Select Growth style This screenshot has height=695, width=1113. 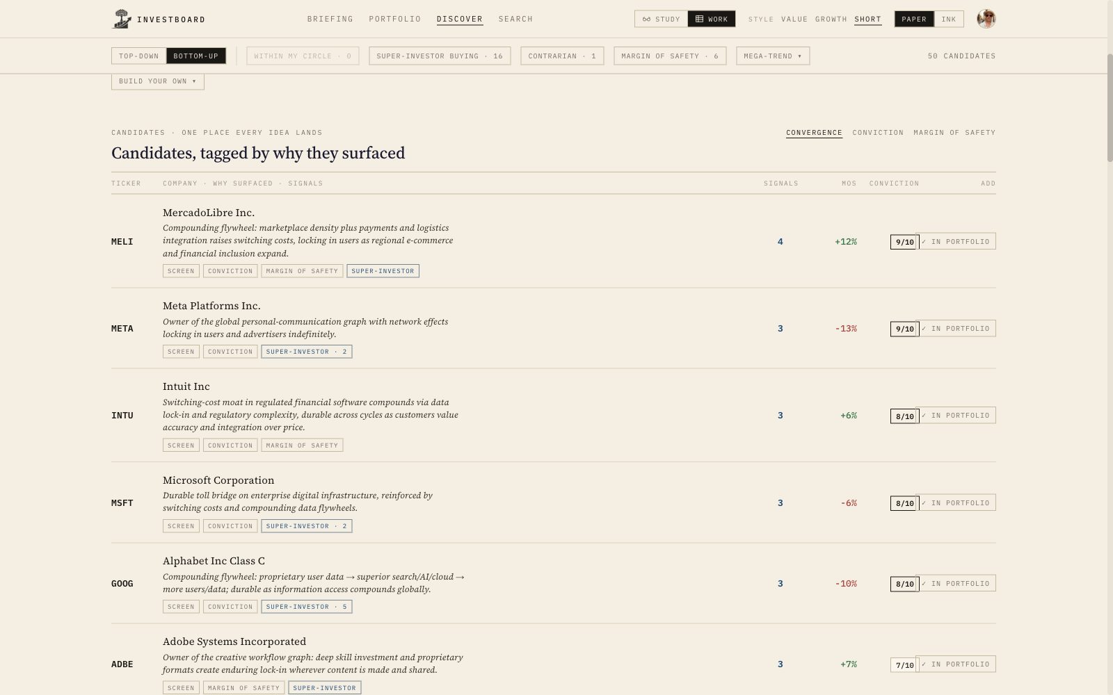tap(831, 19)
